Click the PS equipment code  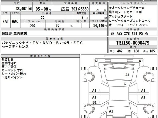coord(141,33)
